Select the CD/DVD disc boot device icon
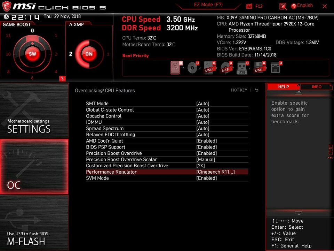 click(193, 68)
